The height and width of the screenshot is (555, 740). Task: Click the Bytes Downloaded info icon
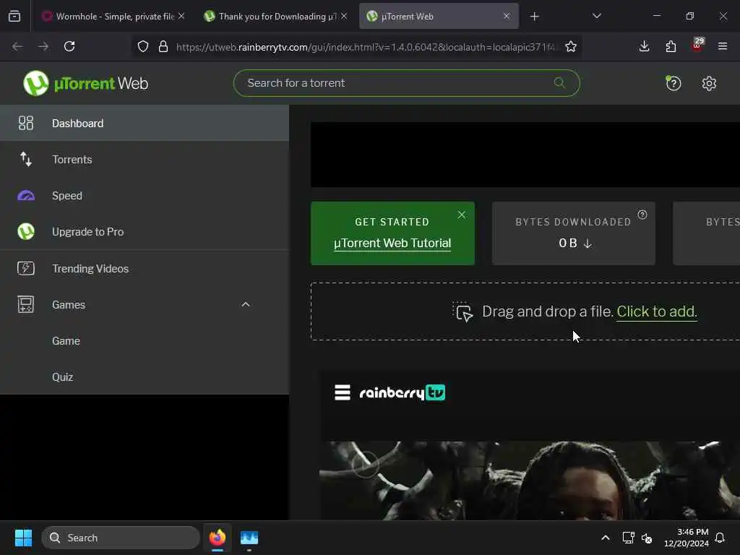(642, 215)
